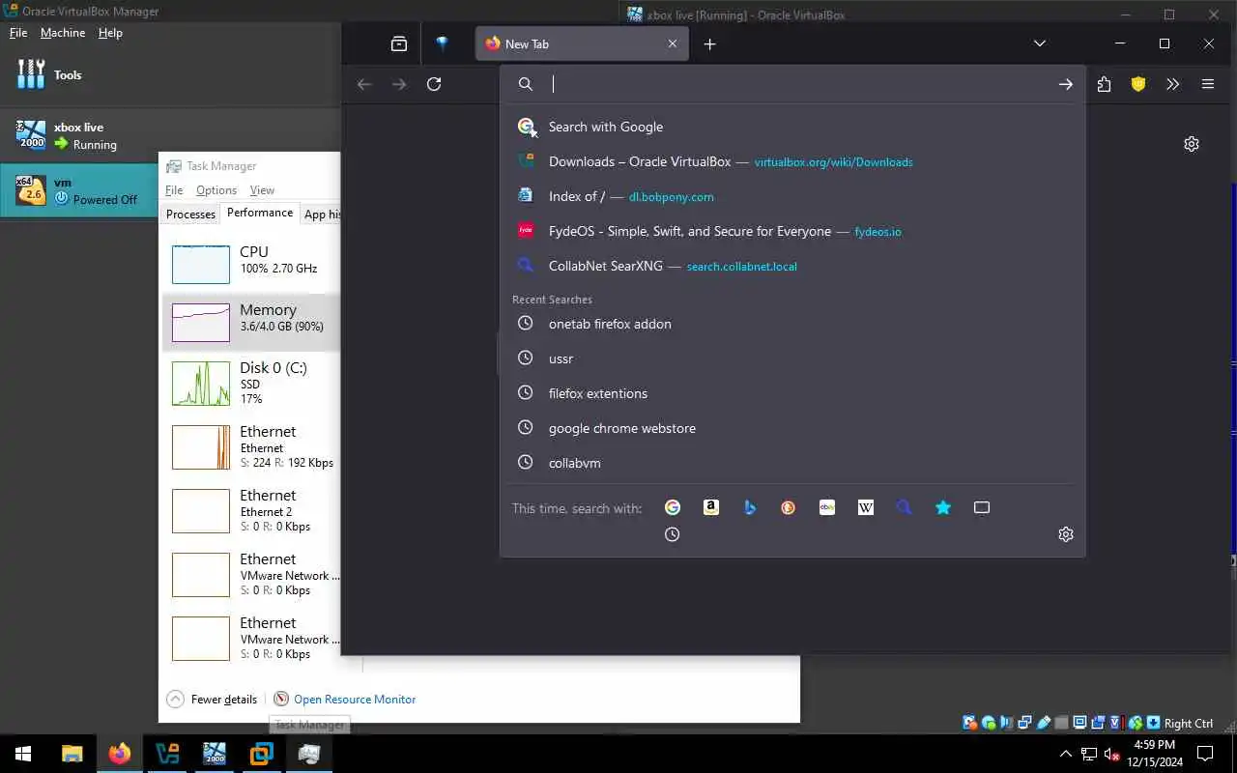The image size is (1237, 773).
Task: Select recent search 'collabvm'
Action: [792, 463]
